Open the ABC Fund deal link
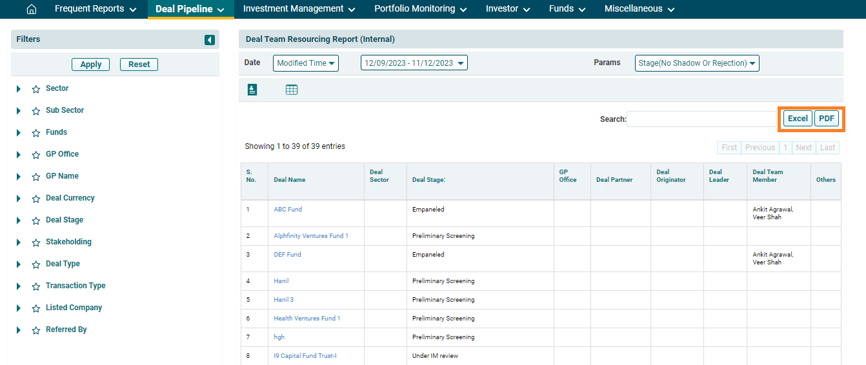 tap(288, 210)
